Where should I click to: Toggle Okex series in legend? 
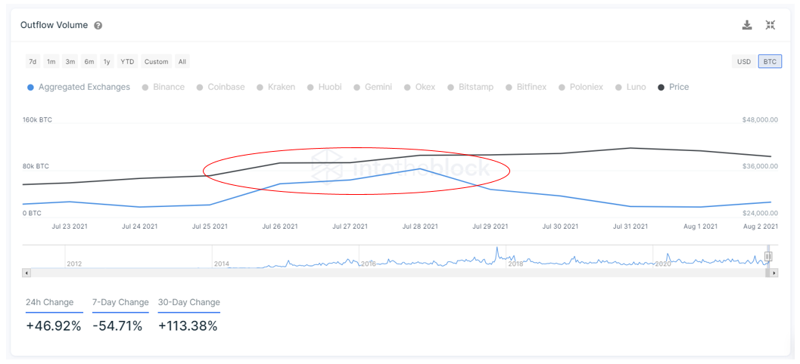point(420,87)
